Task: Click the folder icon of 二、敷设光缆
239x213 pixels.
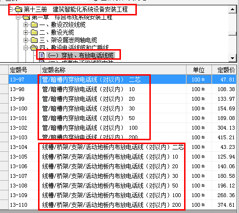Action: pyautogui.click(x=34, y=32)
